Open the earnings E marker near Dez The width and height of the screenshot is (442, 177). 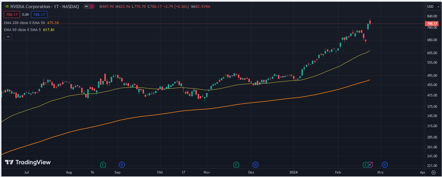[x=236, y=165]
